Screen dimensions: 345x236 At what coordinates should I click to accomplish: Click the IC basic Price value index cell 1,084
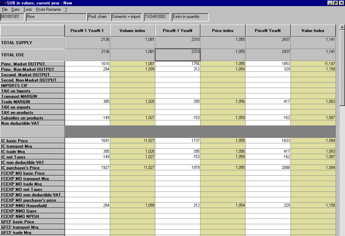(313, 141)
